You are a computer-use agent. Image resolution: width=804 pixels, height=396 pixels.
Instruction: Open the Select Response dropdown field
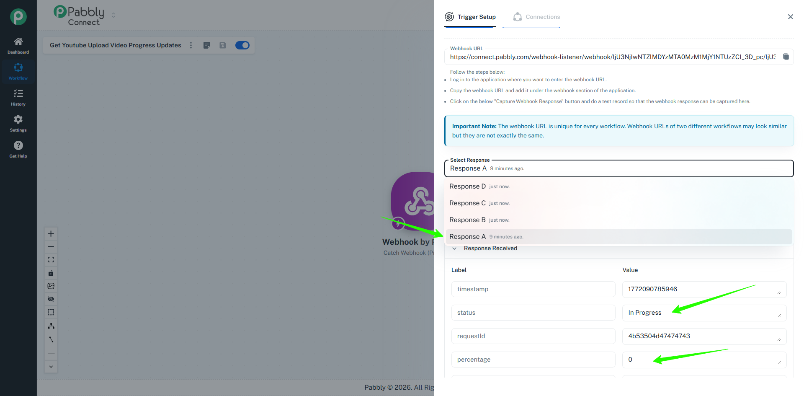[618, 168]
